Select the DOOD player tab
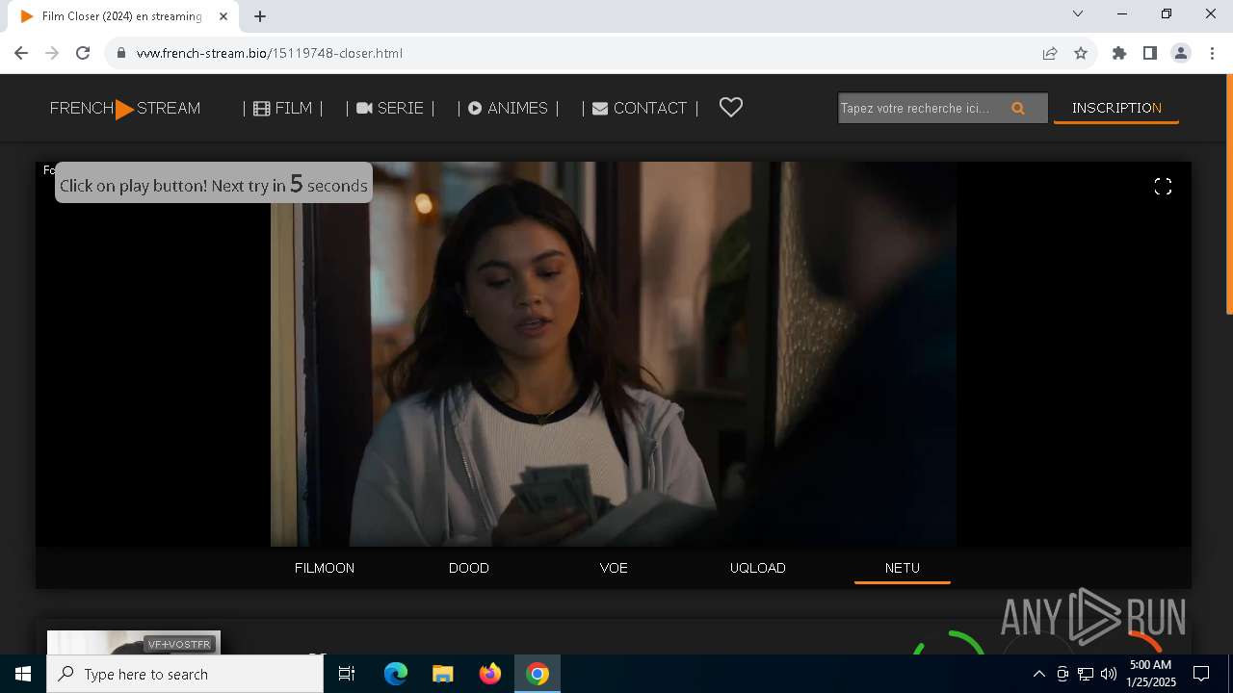The height and width of the screenshot is (693, 1233). tap(469, 568)
